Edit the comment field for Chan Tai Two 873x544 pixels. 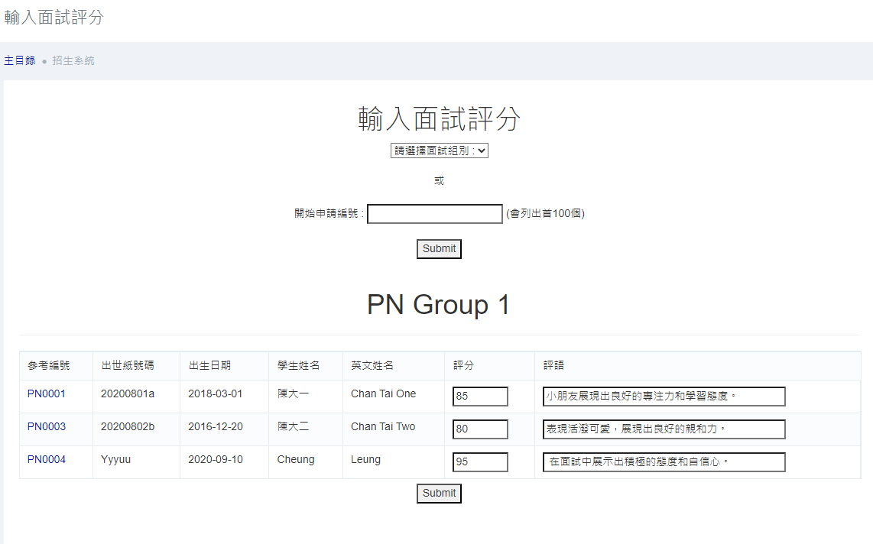coord(664,429)
